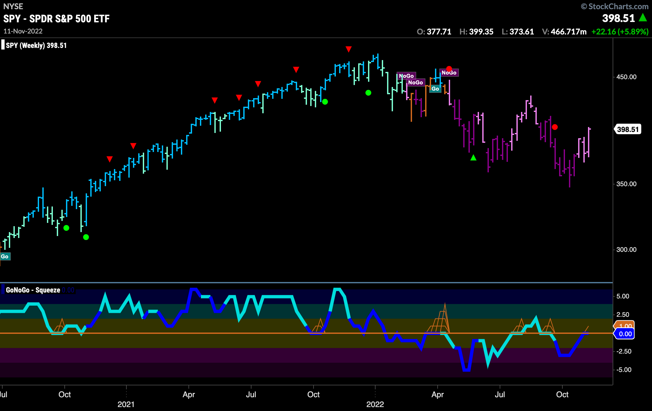Click the white 398.51 price tag on axis
The width and height of the screenshot is (652, 411).
coord(627,129)
